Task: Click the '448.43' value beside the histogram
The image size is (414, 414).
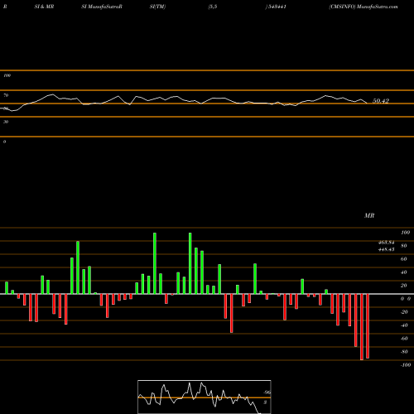Action: 386,249
